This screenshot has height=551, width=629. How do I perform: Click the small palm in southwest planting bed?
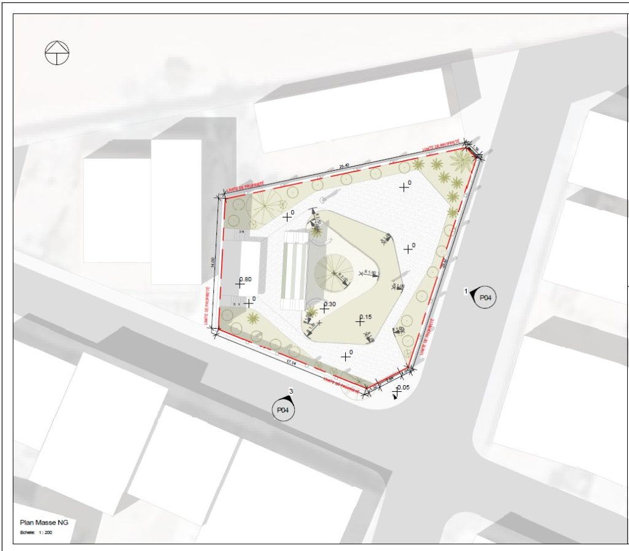[x=252, y=318]
